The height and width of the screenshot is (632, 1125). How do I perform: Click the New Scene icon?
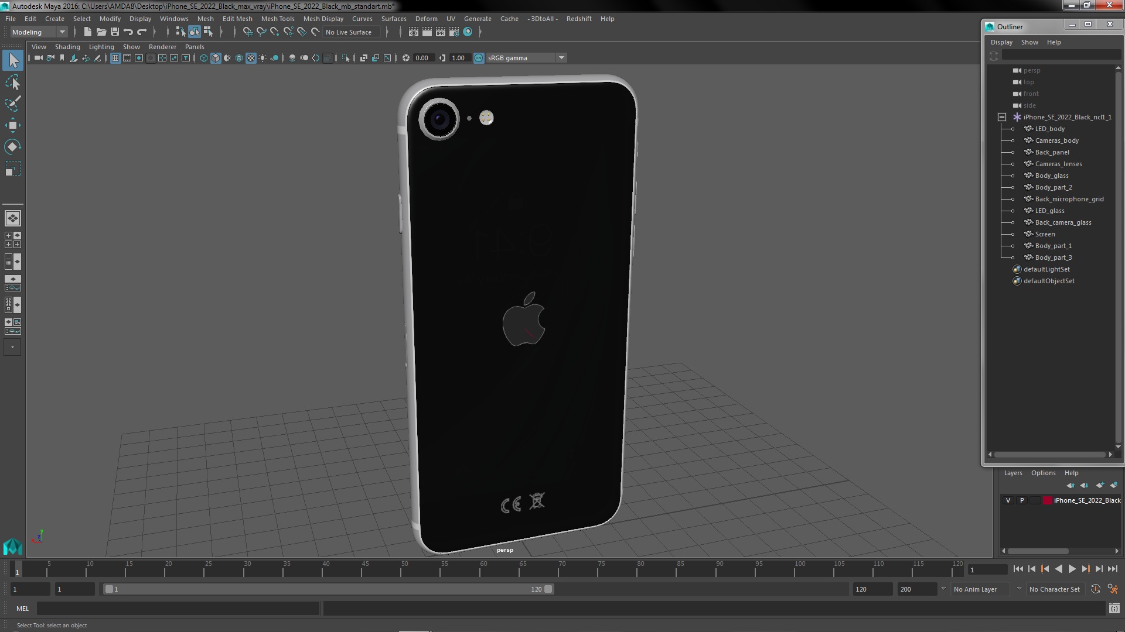pyautogui.click(x=88, y=32)
